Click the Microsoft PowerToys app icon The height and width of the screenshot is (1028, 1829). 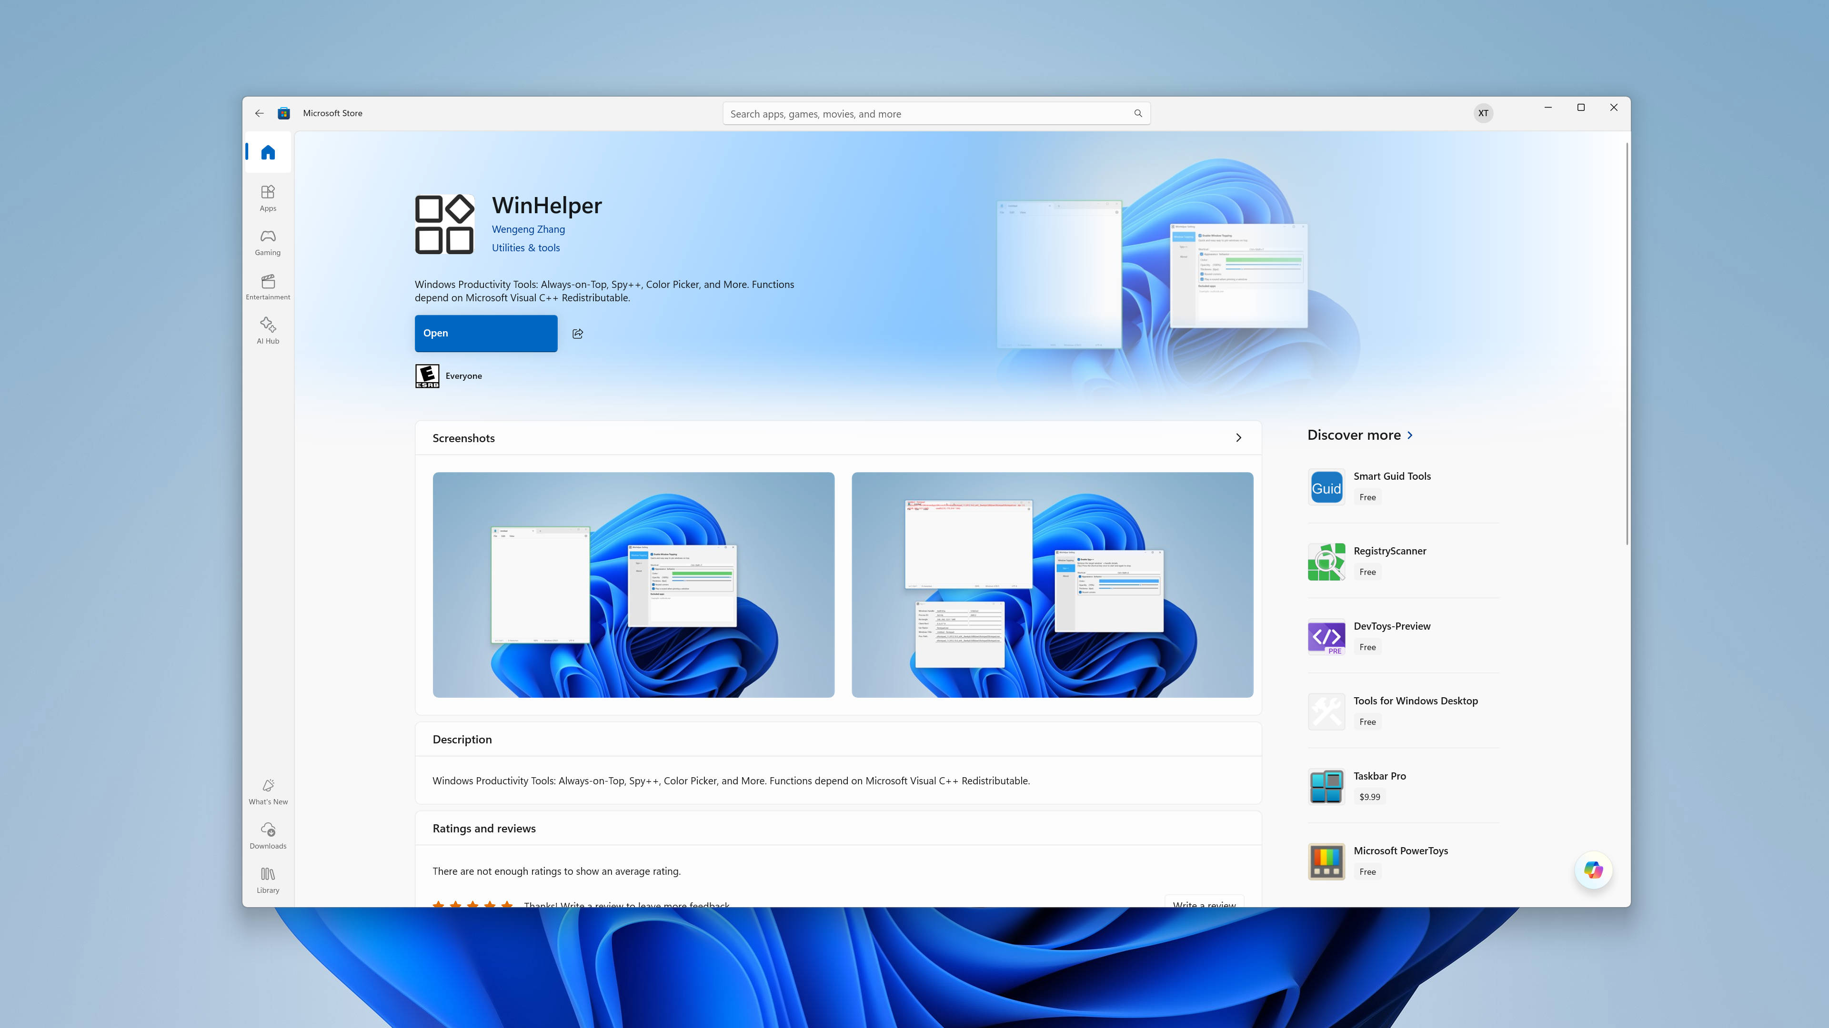1327,861
